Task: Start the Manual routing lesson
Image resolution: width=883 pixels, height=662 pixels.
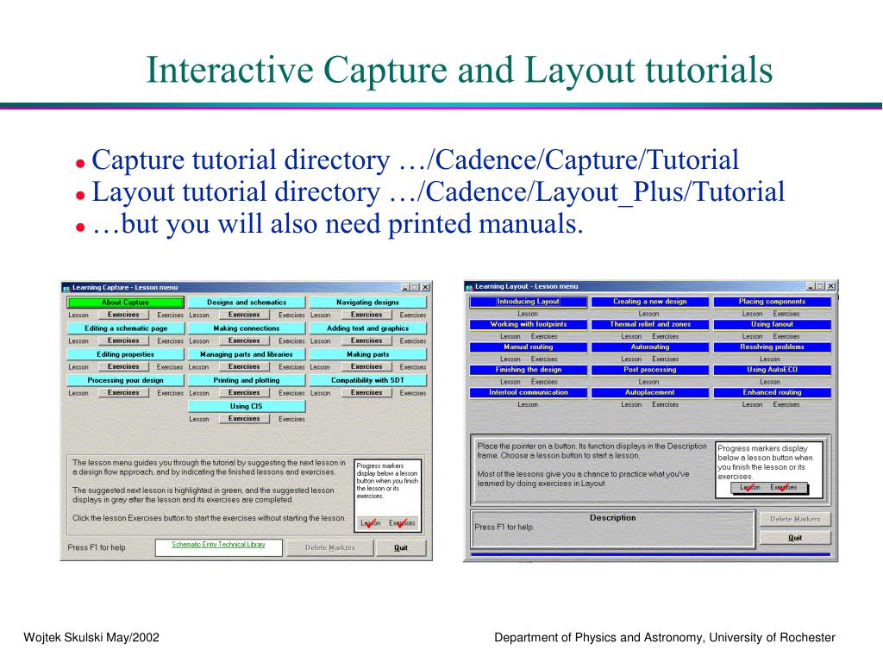Action: 529,347
